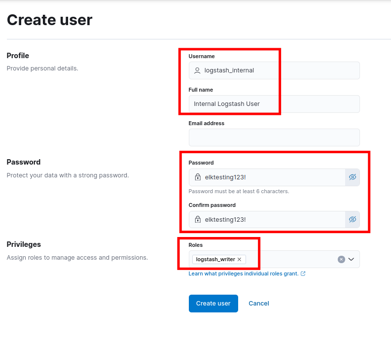Image resolution: width=391 pixels, height=340 pixels.
Task: Toggle Confirm password visibility eye icon
Action: pos(353,219)
